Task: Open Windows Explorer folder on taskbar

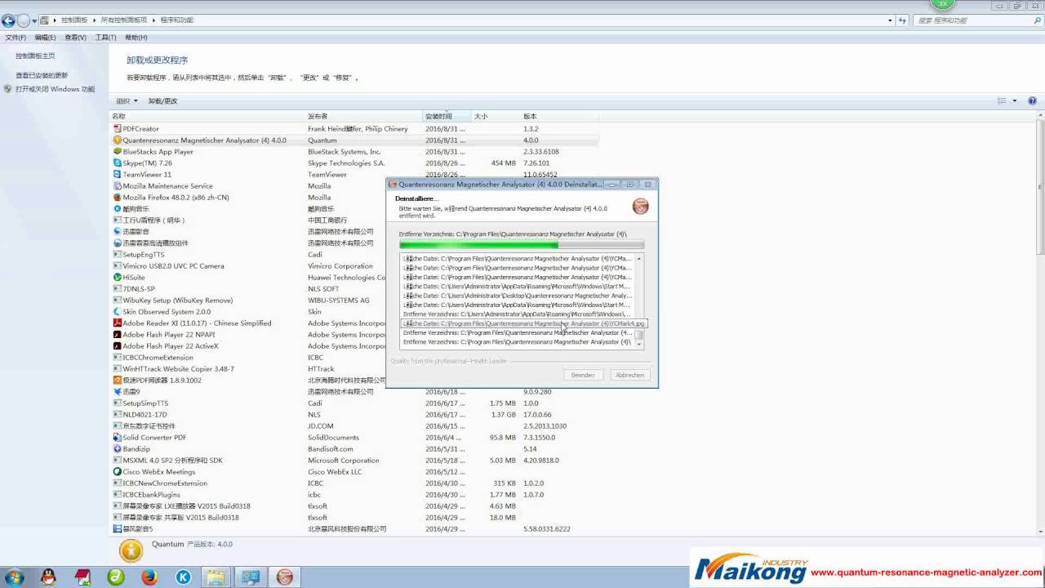Action: point(216,577)
